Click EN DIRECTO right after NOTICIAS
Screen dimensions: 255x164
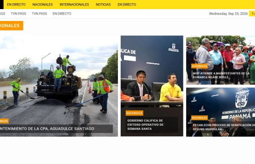(x=127, y=5)
